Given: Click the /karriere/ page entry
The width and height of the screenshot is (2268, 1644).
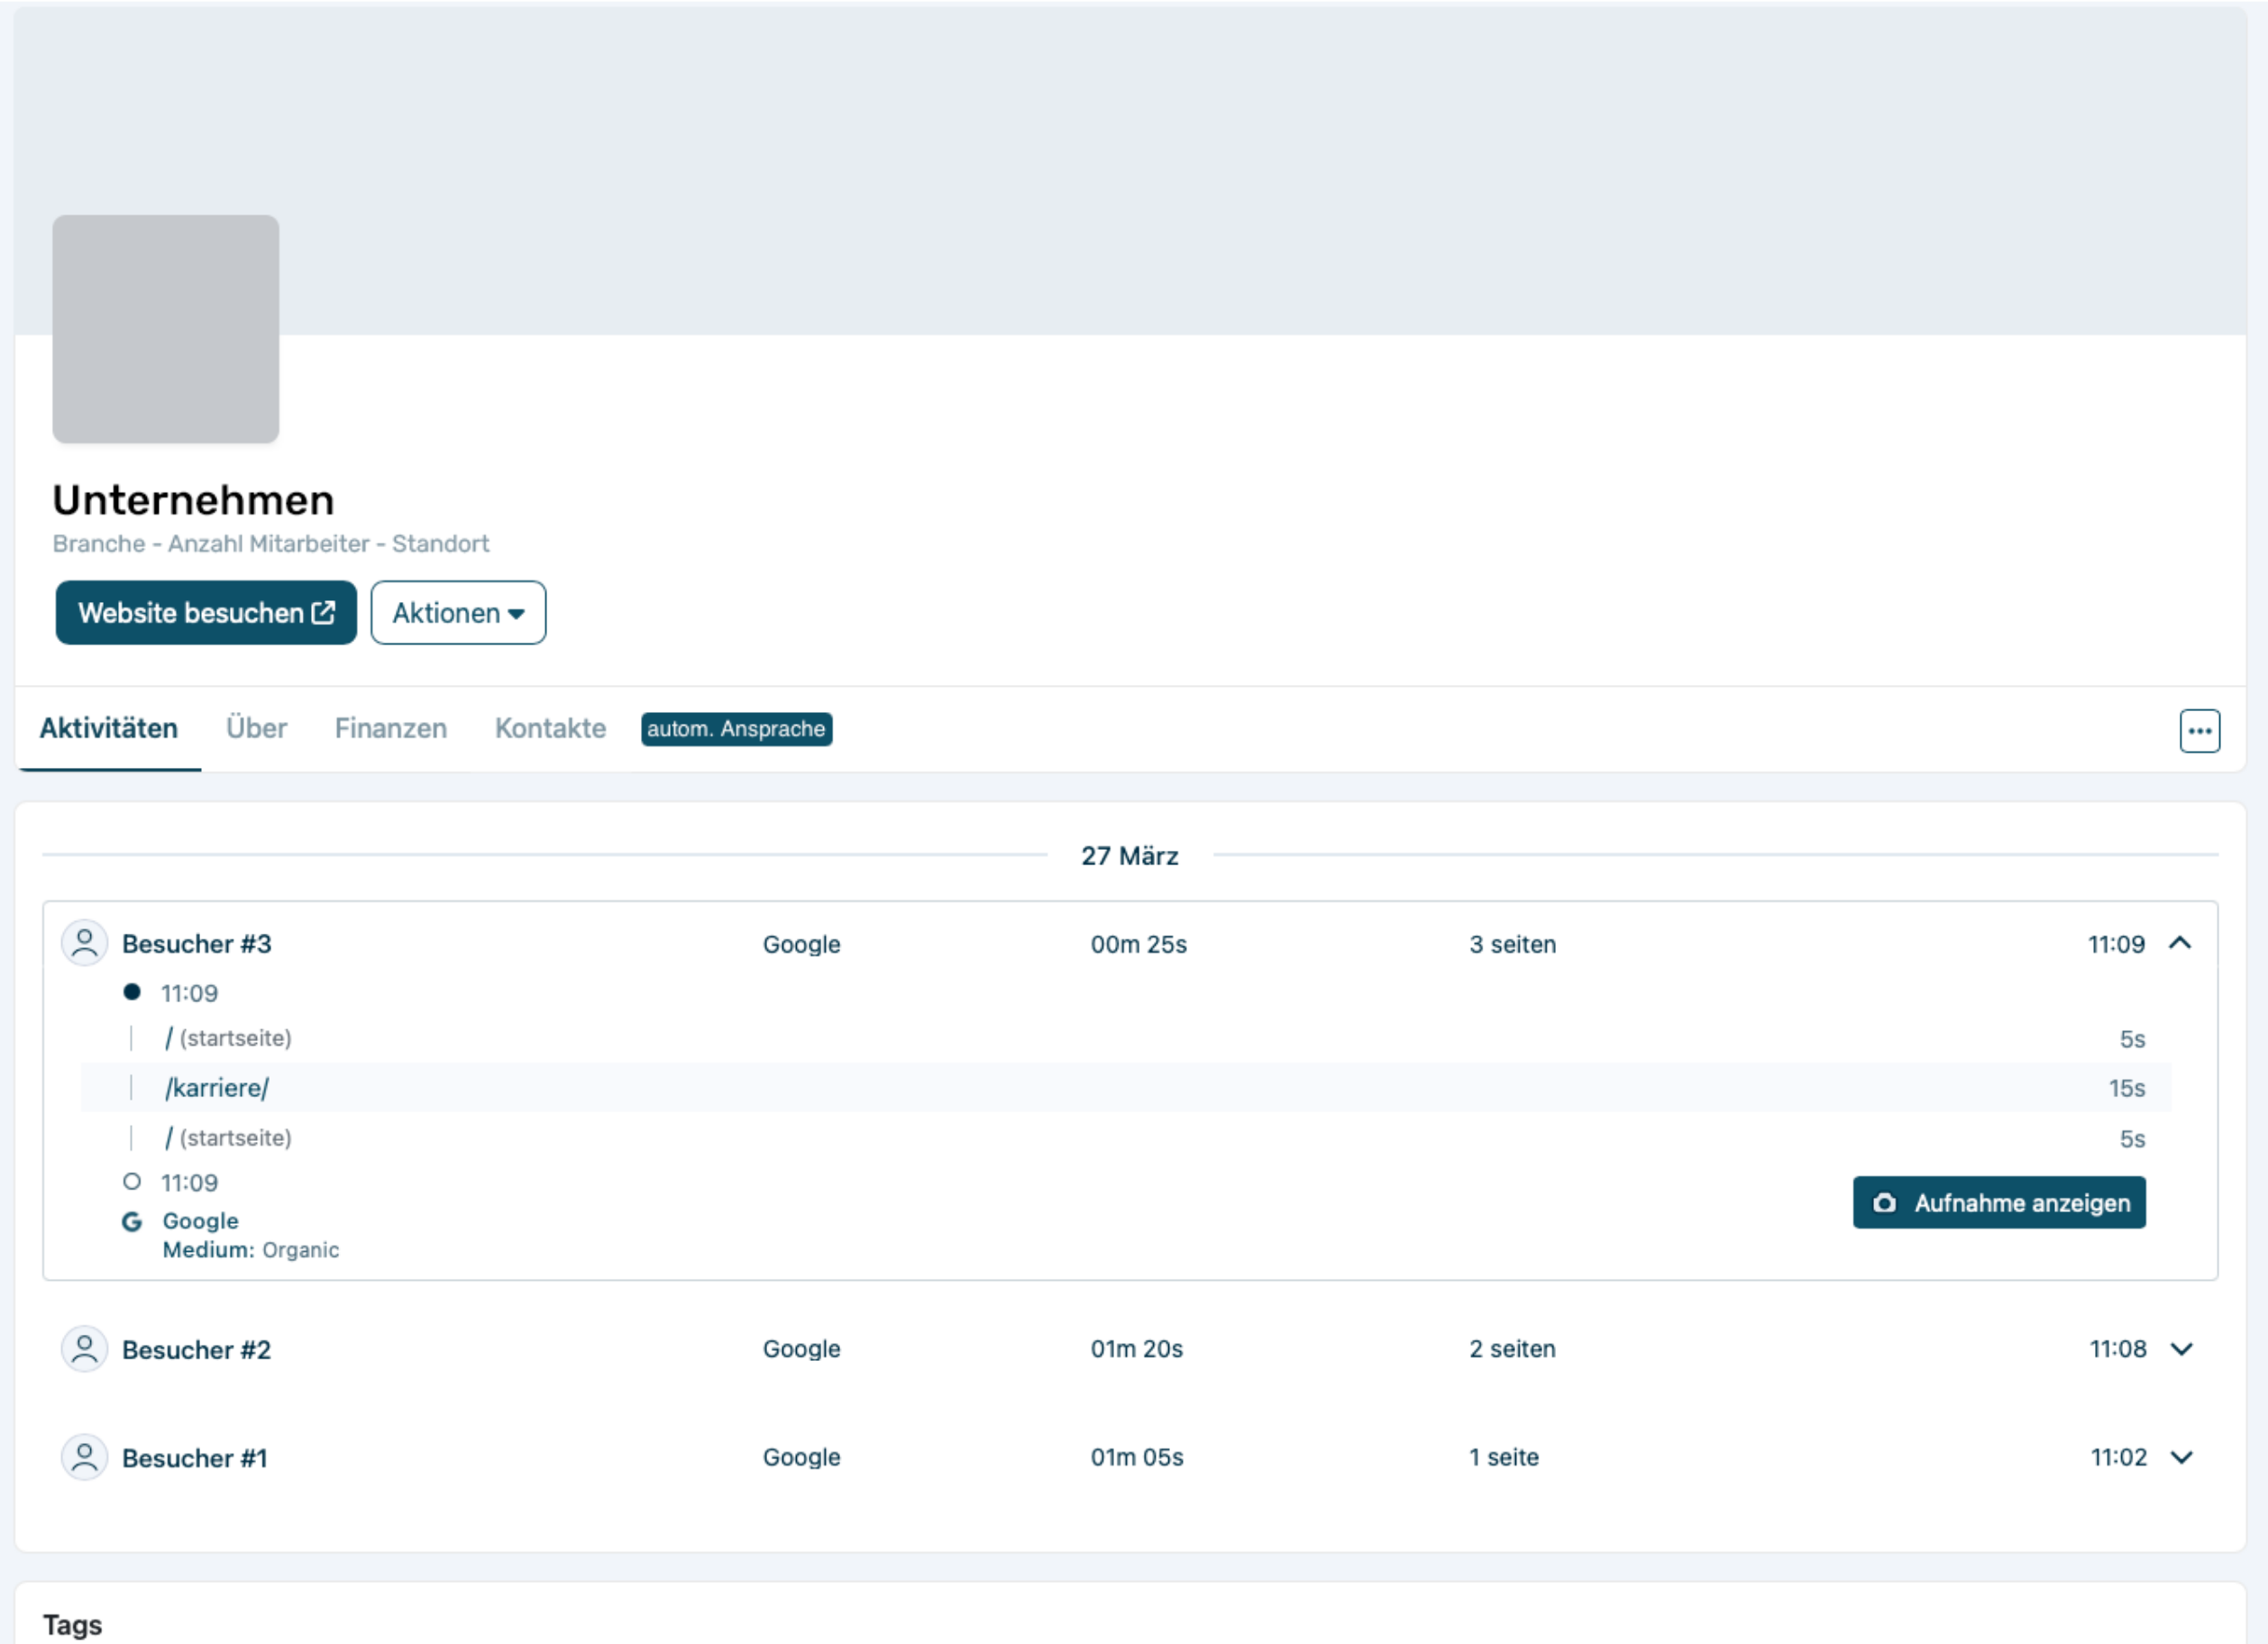Looking at the screenshot, I should [x=217, y=1088].
